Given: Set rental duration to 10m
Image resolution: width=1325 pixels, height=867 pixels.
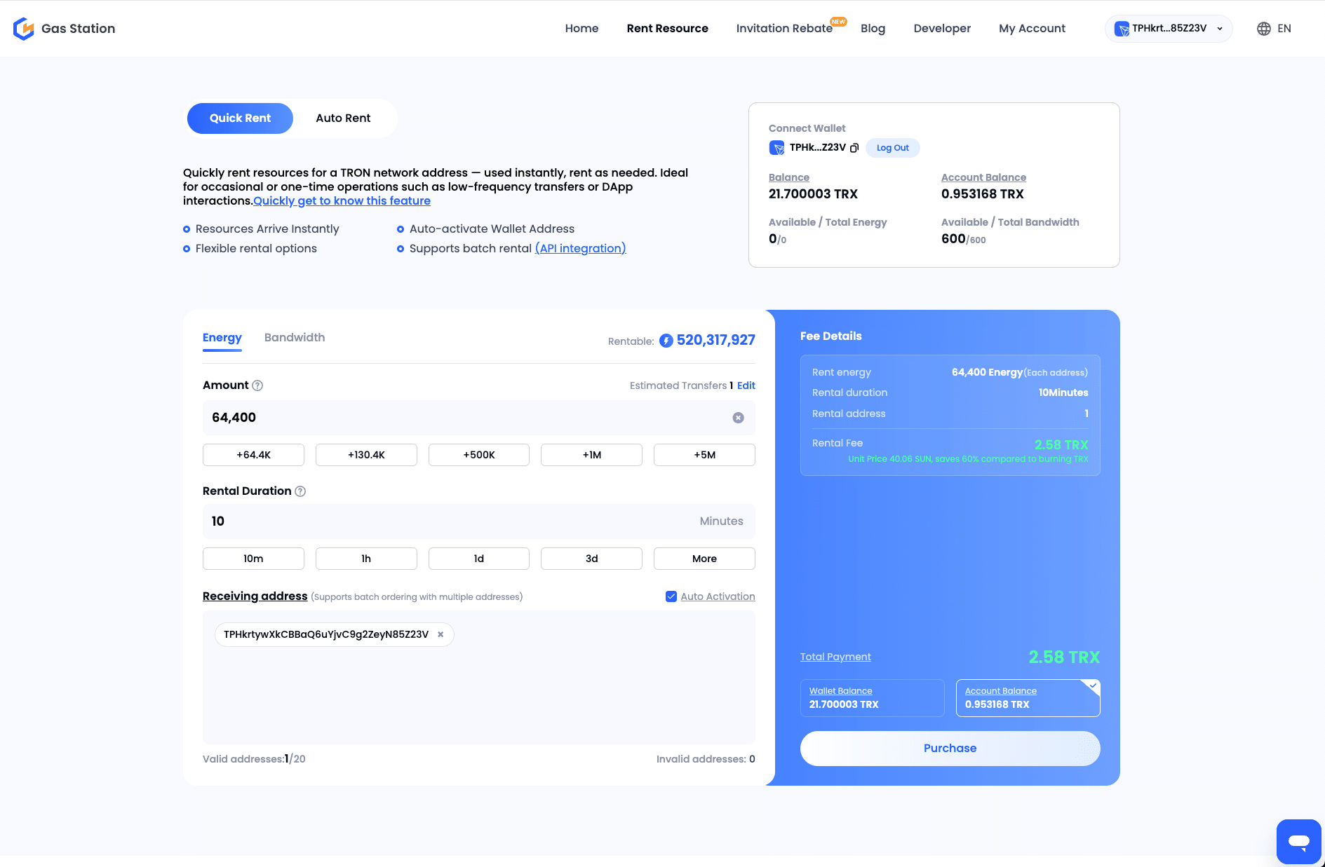Looking at the screenshot, I should point(253,559).
